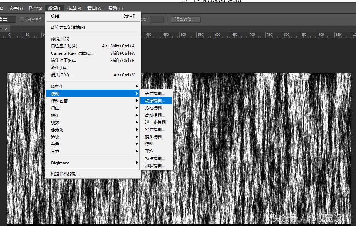Launch the 液化(L)... filter
Image resolution: width=356 pixels, height=226 pixels.
coord(59,68)
